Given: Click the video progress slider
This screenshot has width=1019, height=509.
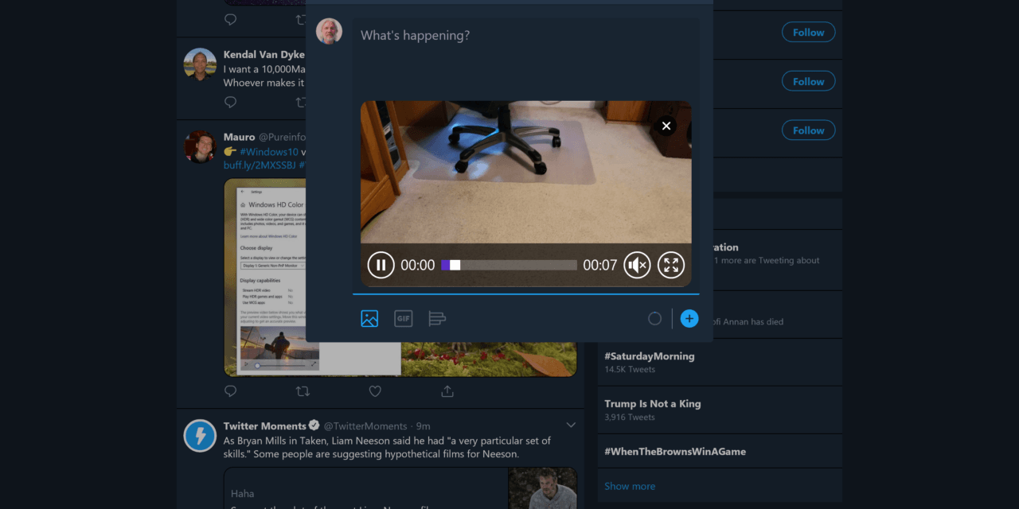Looking at the screenshot, I should click(509, 265).
